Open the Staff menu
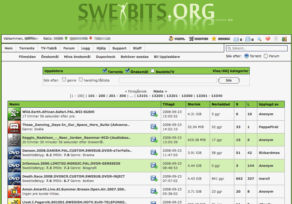This screenshot has width=292, height=204. point(137,48)
